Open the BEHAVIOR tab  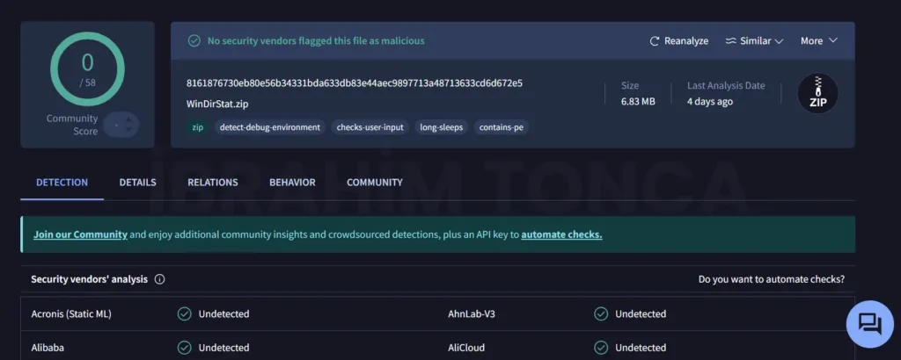tap(292, 183)
